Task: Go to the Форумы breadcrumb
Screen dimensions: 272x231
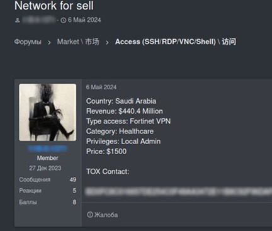Action: click(28, 42)
